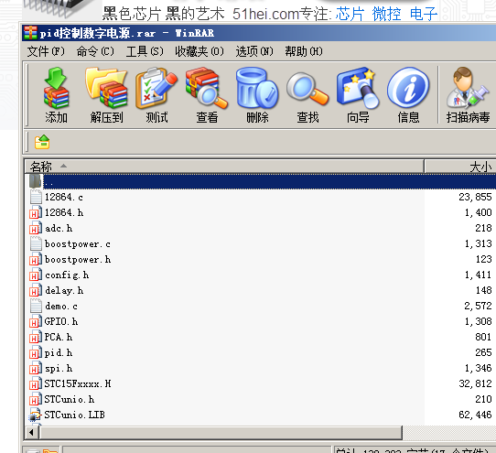496x453 pixels.
Task: Select file name PCA.h
Action: point(59,337)
